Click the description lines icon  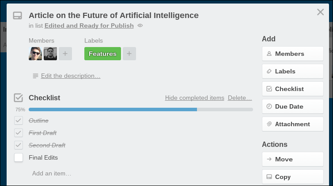coord(35,76)
